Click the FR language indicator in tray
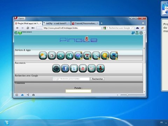The width and height of the screenshot is (168, 126). point(161,122)
